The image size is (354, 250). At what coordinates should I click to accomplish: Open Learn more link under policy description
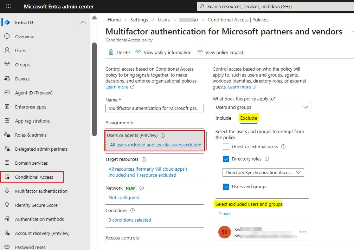pos(120,87)
